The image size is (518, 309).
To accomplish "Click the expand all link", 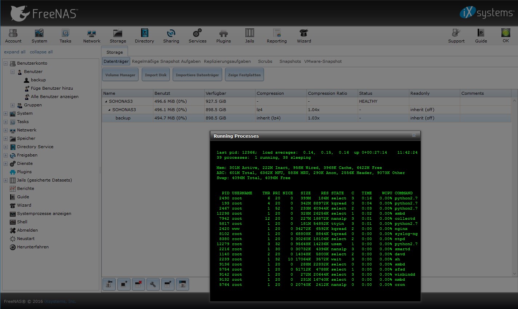I will (15, 52).
